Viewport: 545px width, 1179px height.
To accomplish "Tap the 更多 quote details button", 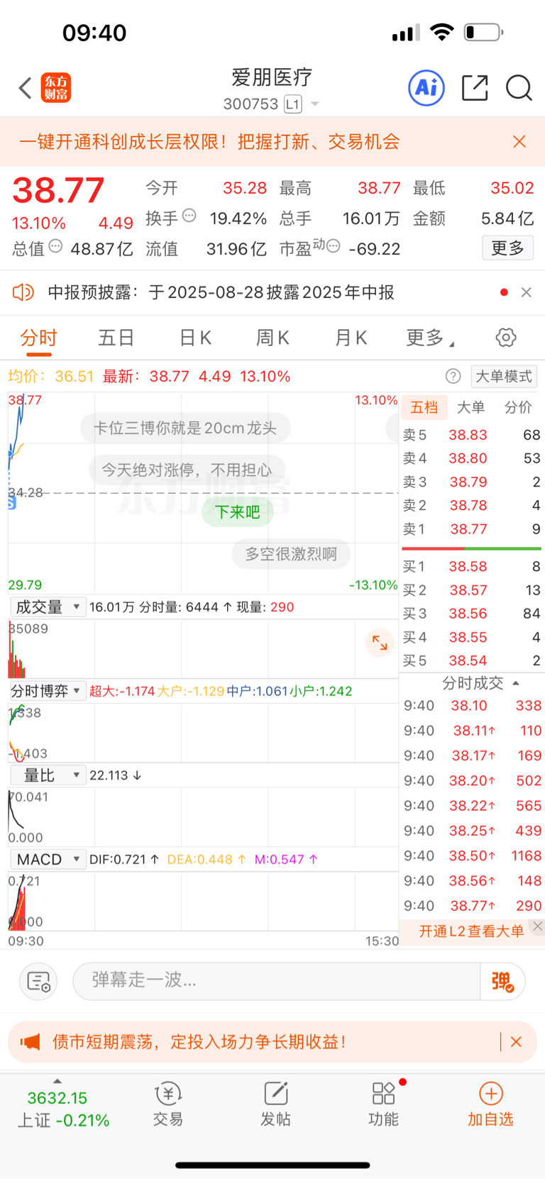I will (507, 248).
